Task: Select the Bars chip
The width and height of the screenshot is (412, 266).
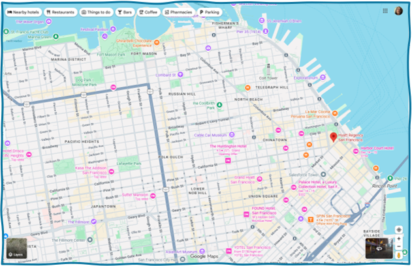Action: [125, 12]
